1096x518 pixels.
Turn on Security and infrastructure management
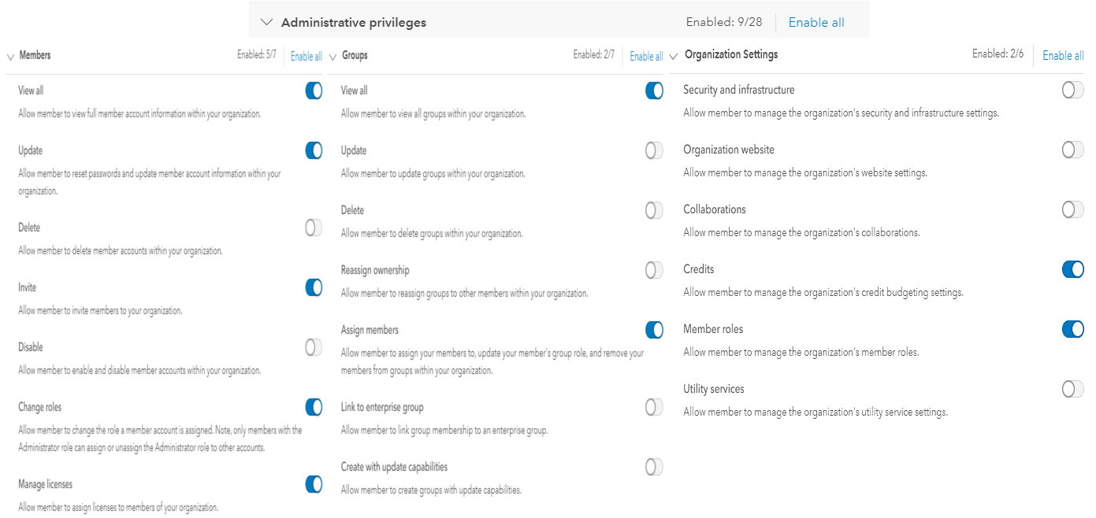[1072, 90]
